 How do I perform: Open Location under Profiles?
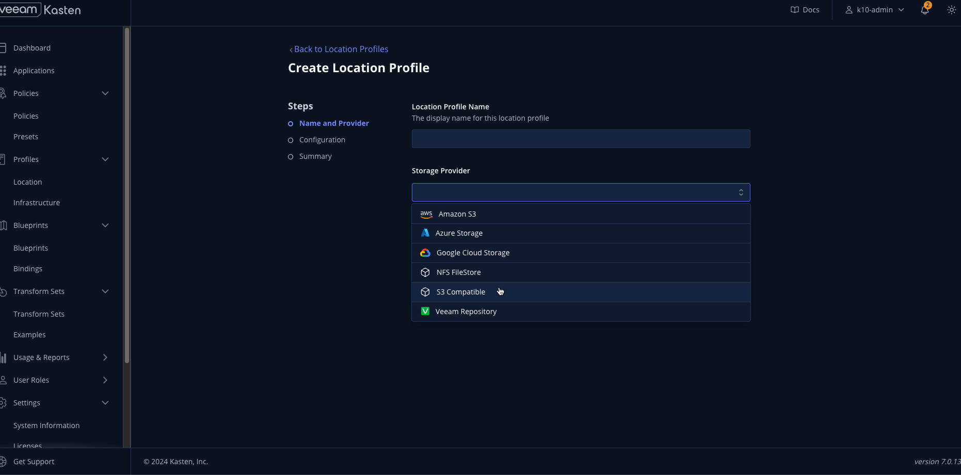coord(28,182)
